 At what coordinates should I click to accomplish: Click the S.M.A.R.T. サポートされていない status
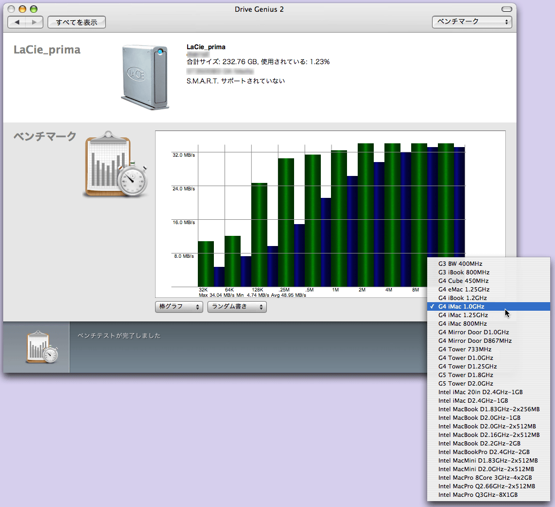coord(236,81)
